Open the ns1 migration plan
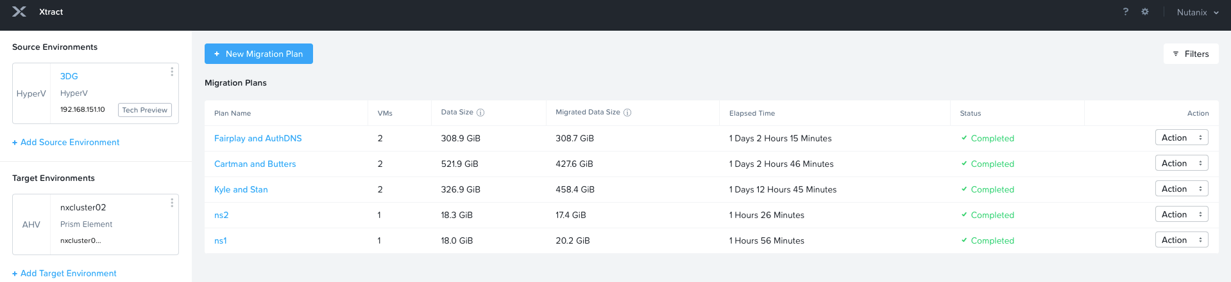Screen dimensions: 1231x282 (x=220, y=240)
